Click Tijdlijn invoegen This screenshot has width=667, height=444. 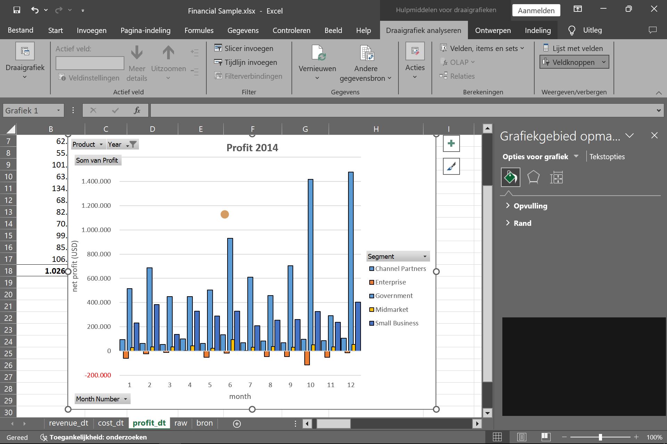coord(246,62)
